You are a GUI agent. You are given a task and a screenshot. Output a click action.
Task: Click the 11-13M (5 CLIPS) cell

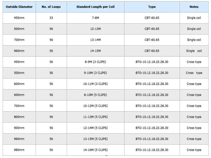(x=95, y=117)
